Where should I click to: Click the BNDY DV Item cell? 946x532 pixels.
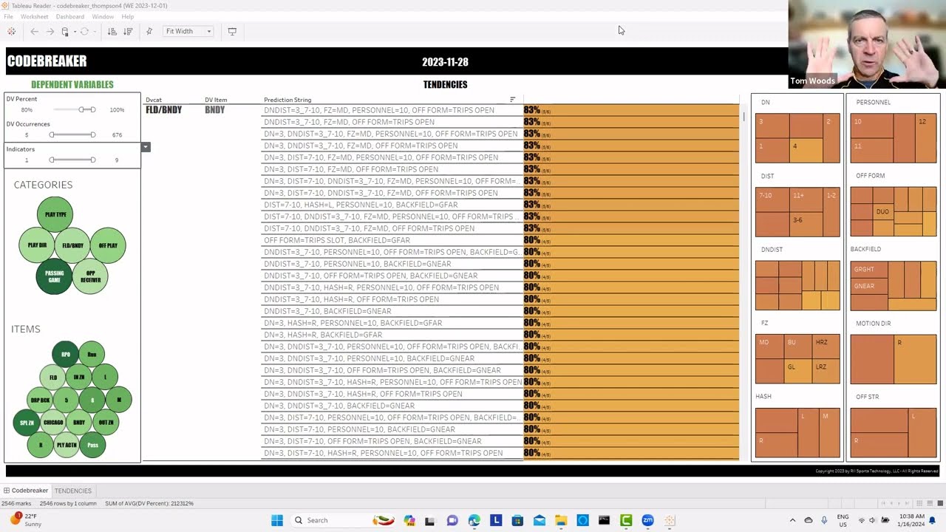215,110
